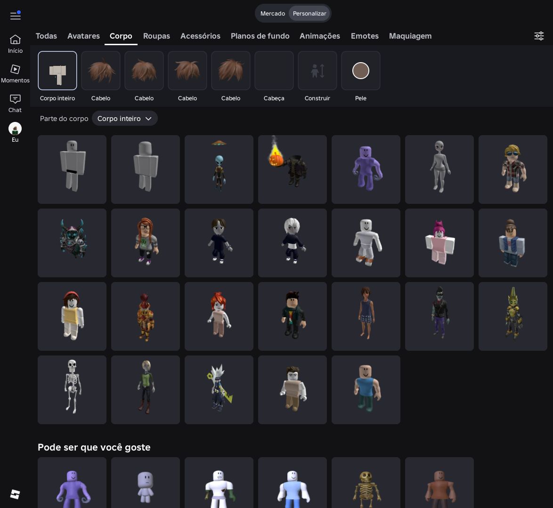The height and width of the screenshot is (508, 553).
Task: Select the orange armored red ponytail character
Action: [145, 316]
